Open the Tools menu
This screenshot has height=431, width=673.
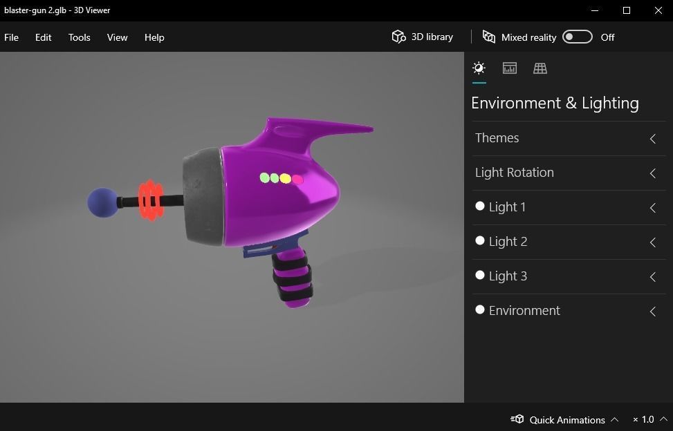pos(80,37)
